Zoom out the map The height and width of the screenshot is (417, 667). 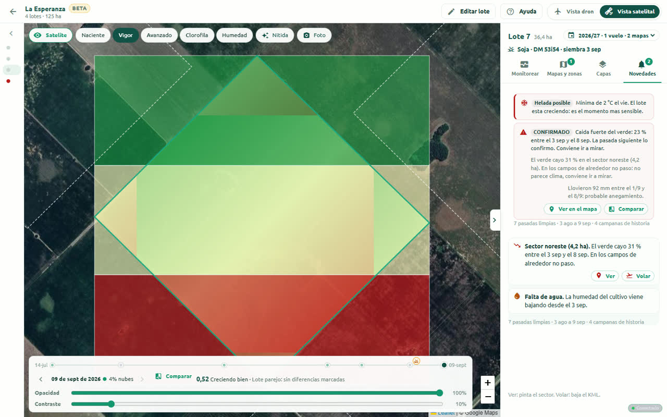coord(488,397)
